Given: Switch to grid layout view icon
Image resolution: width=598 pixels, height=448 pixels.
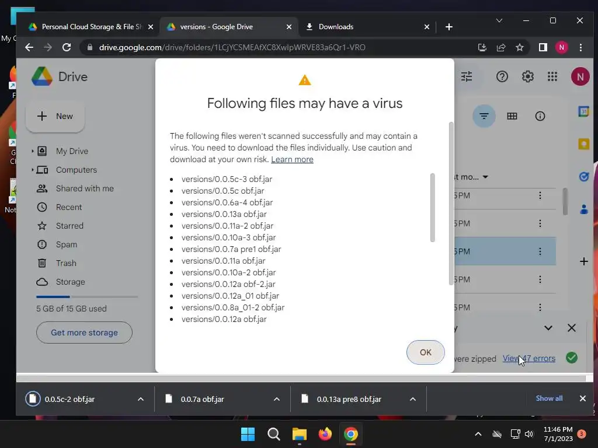Looking at the screenshot, I should coord(512,116).
